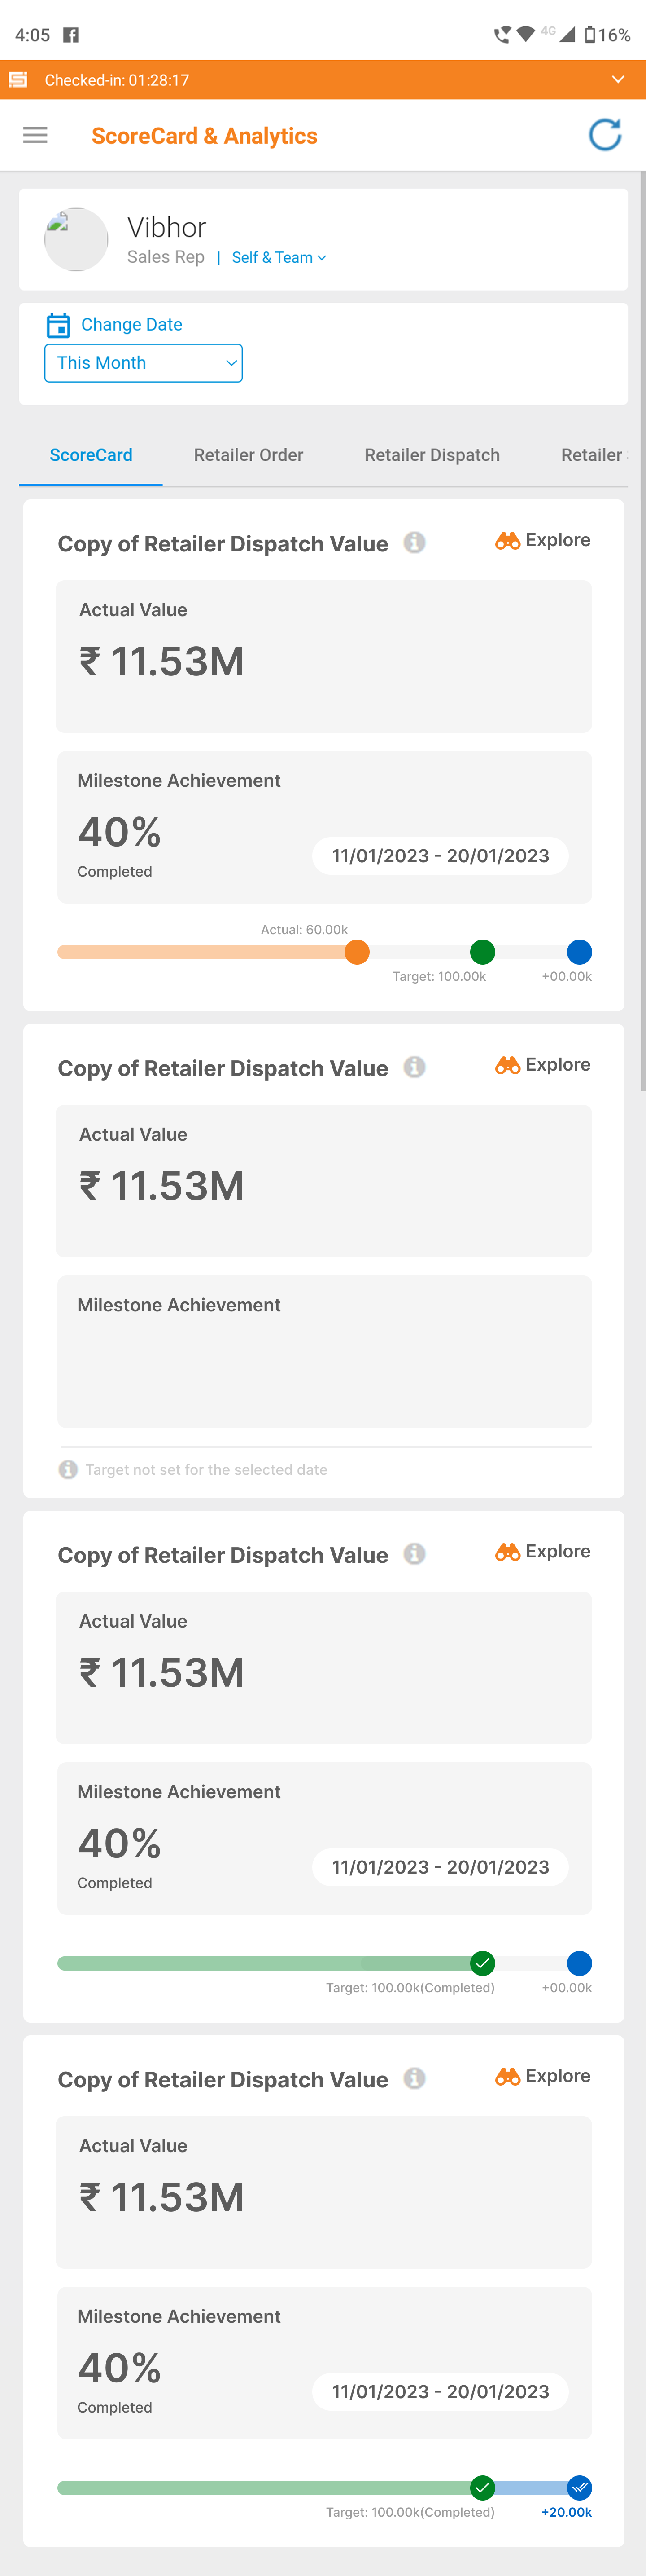Tap the "Sales Rep" role text
This screenshot has width=646, height=2576.
click(x=166, y=257)
